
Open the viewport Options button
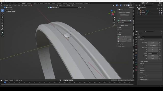[131, 8]
